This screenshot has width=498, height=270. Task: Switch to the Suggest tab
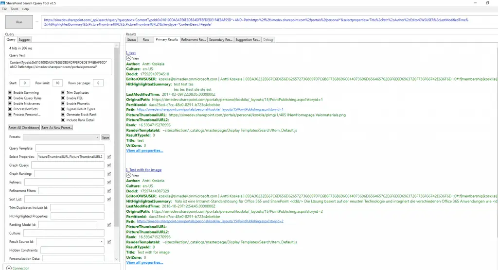click(24, 40)
